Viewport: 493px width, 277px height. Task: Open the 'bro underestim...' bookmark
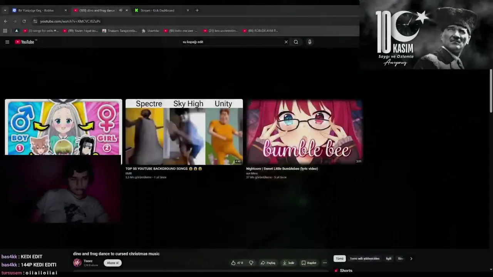tap(221, 31)
